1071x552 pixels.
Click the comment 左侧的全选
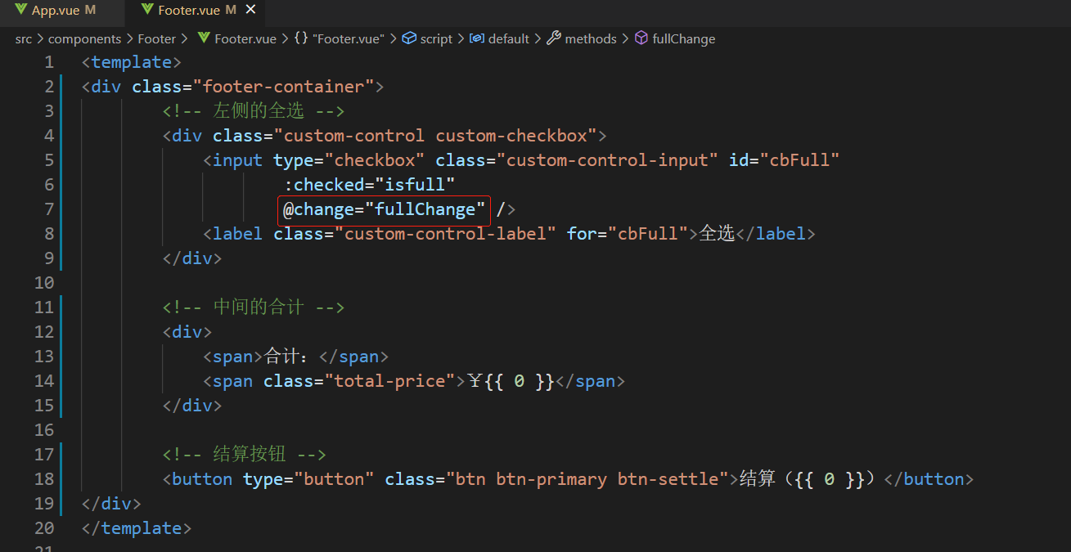point(254,111)
